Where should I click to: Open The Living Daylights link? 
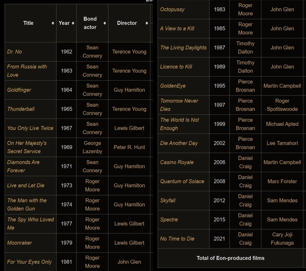click(183, 48)
